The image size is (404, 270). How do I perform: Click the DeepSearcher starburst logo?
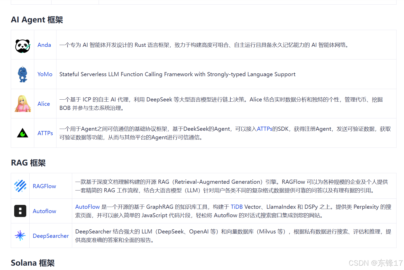(x=20, y=236)
